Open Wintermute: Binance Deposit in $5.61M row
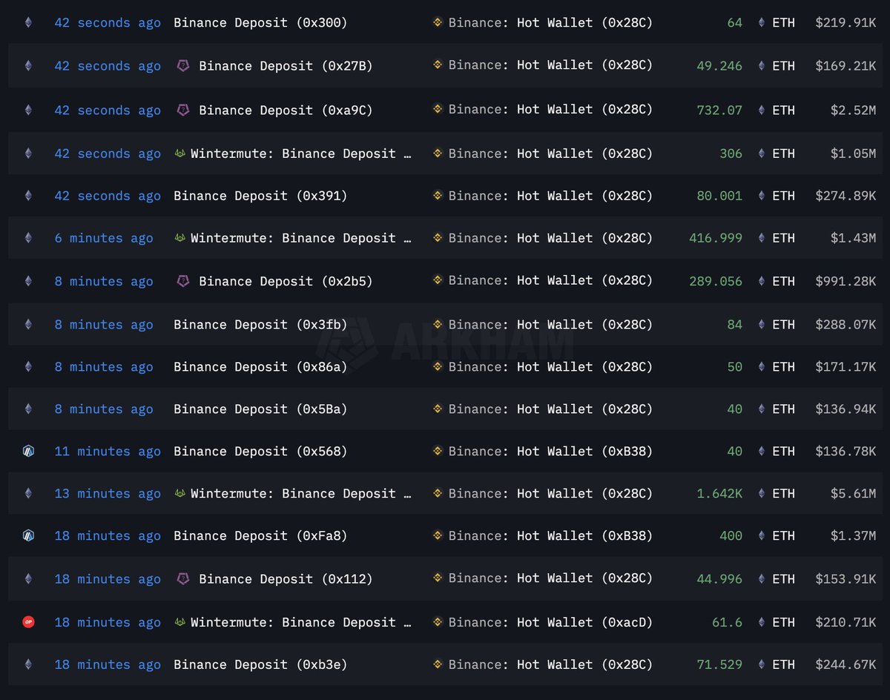Viewport: 890px width, 700px height. [x=301, y=493]
